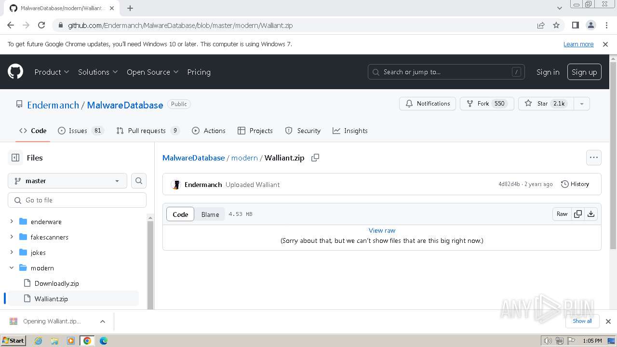Open Downloadly.zip in file tree
617x347 pixels.
[x=56, y=283]
